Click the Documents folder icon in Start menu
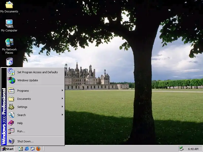The width and height of the screenshot is (203, 152). 11,99
